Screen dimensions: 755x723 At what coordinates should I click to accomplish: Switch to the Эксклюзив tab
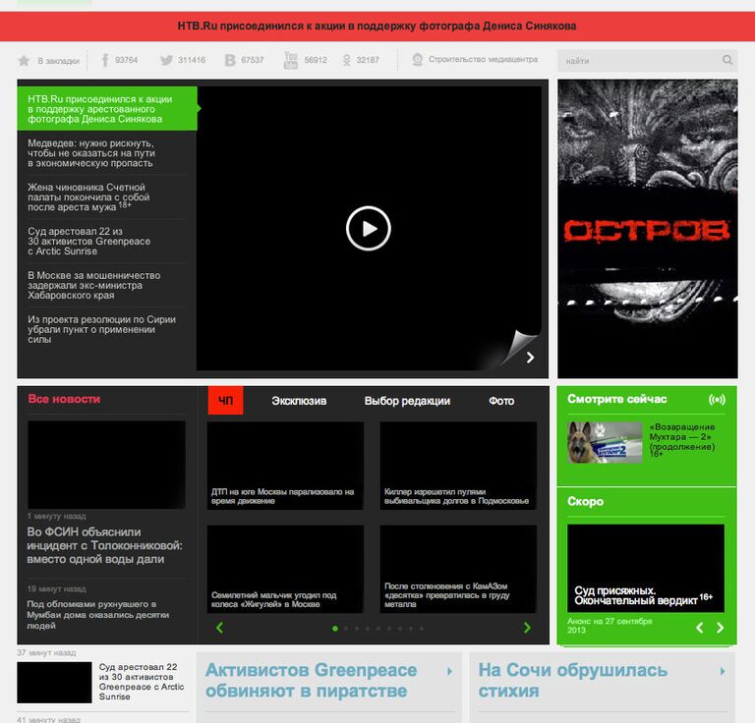click(x=299, y=401)
